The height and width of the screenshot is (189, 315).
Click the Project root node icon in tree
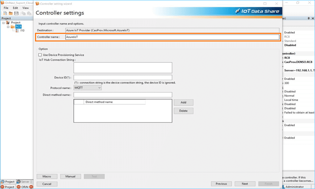click(8, 22)
